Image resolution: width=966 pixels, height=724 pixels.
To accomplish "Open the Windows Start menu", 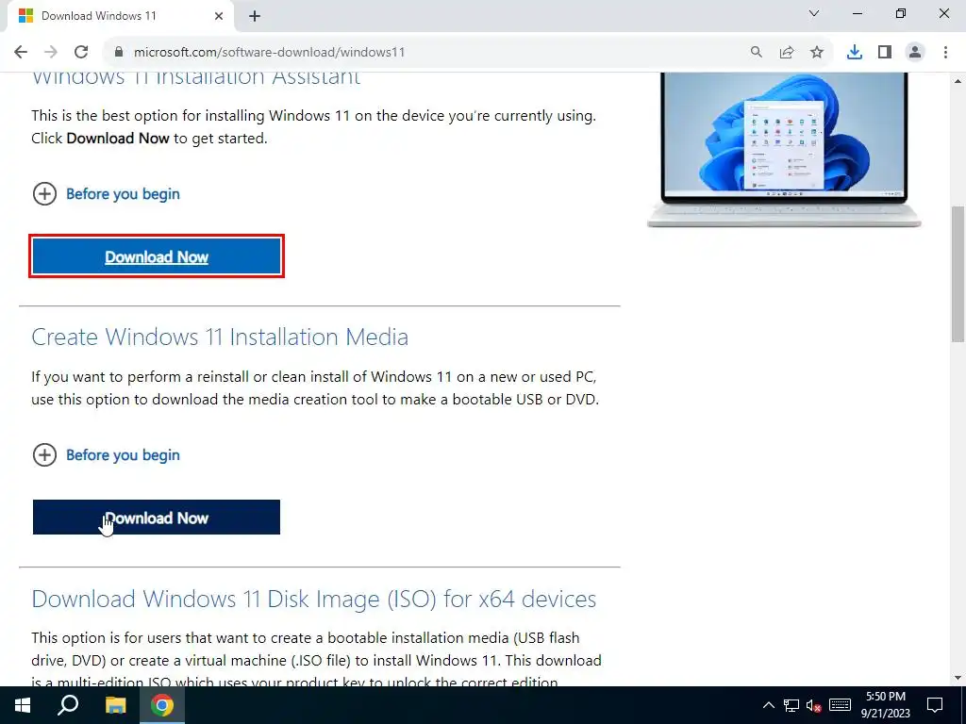I will tap(23, 705).
